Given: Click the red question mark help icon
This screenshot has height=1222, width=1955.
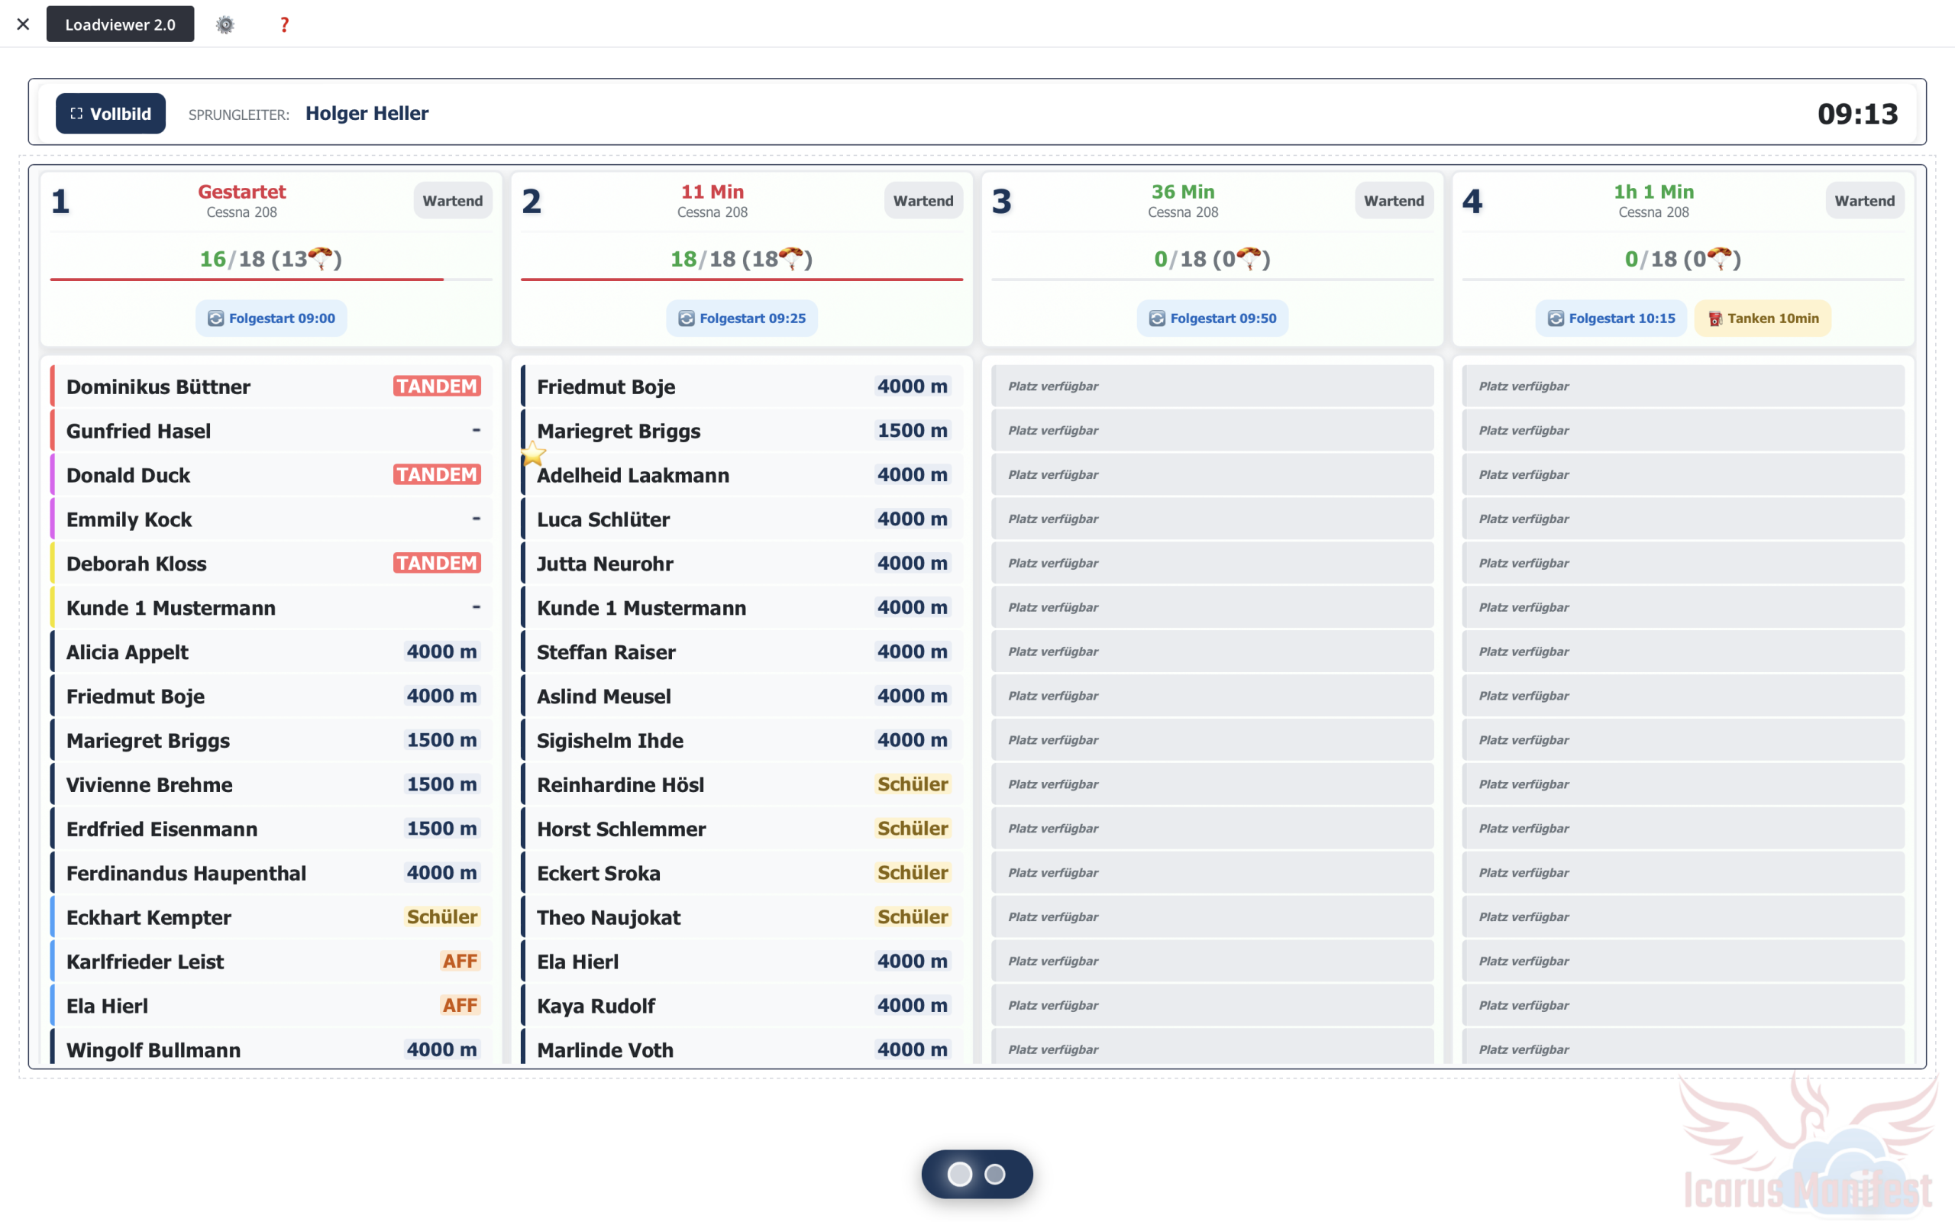Looking at the screenshot, I should point(283,24).
